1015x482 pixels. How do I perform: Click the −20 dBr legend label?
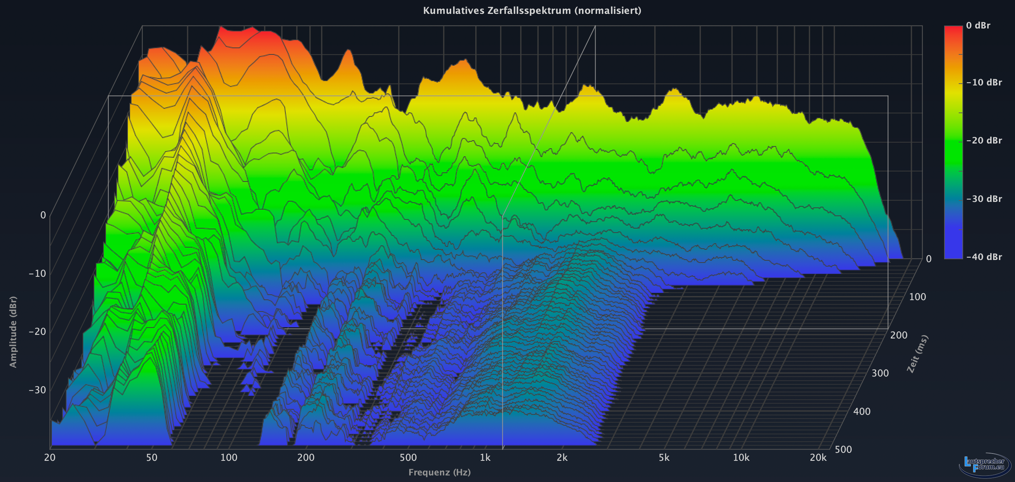click(x=984, y=141)
